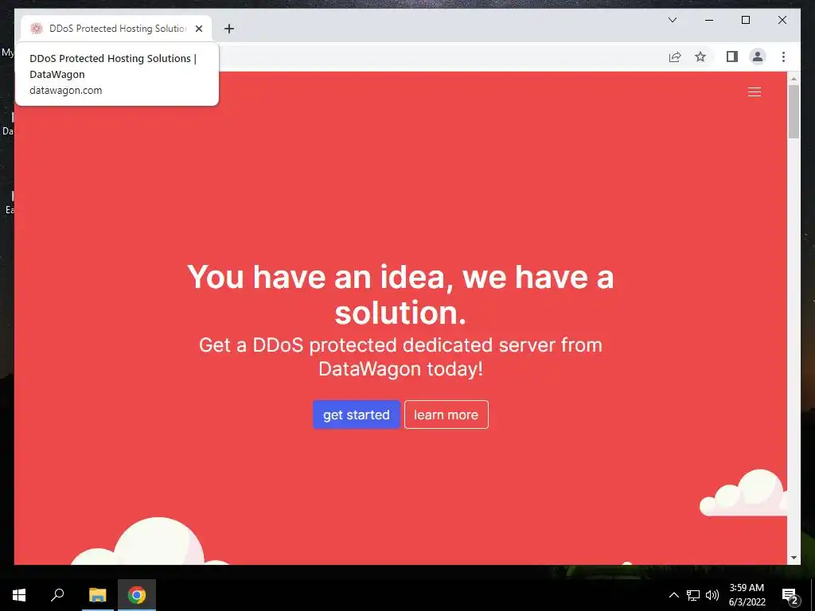Open network status tray icon
The image size is (815, 611).
point(693,595)
